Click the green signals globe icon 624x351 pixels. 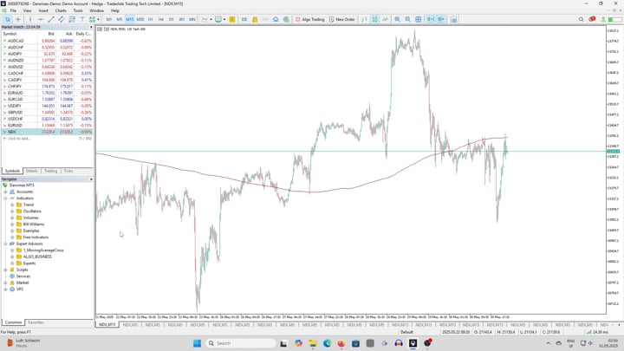286,19
